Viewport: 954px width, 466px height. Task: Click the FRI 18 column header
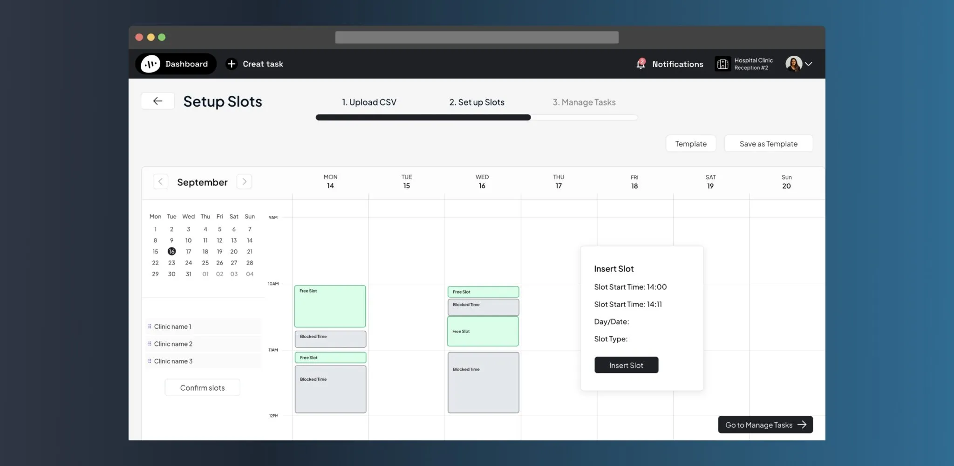[634, 182]
